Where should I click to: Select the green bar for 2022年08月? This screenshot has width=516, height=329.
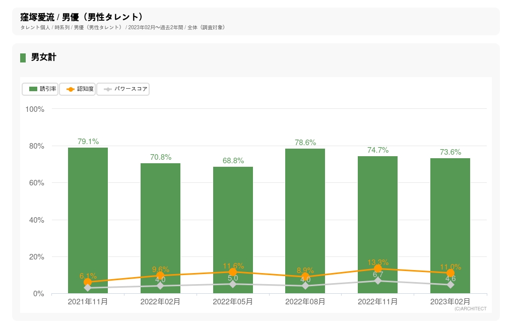(x=305, y=212)
